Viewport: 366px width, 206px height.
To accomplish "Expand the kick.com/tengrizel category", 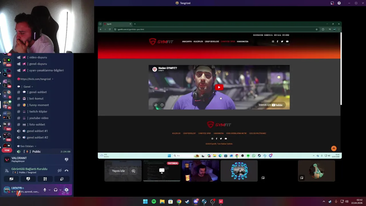I will coord(35,79).
